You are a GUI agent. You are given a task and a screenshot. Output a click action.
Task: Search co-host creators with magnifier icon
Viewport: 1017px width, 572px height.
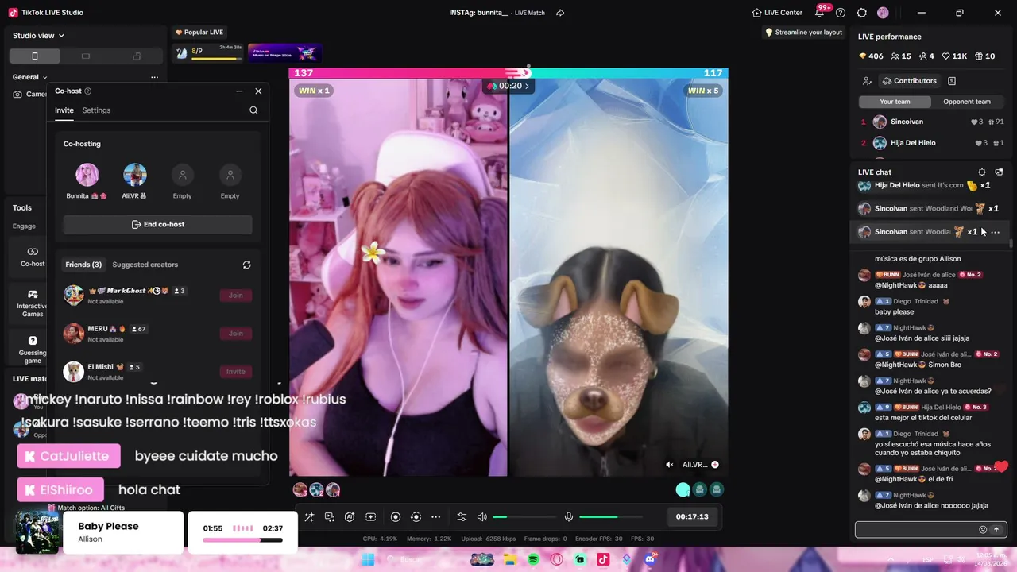point(253,110)
